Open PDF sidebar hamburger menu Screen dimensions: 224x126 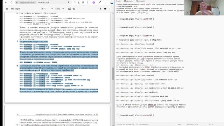(7, 9)
